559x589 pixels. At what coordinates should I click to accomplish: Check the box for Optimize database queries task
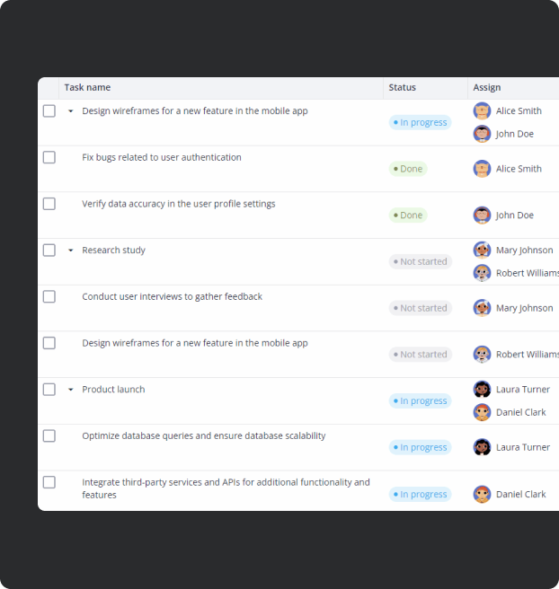click(x=49, y=435)
